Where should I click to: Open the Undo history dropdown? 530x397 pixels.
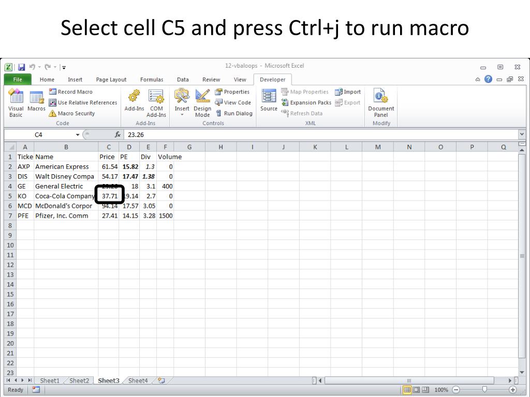tap(39, 67)
